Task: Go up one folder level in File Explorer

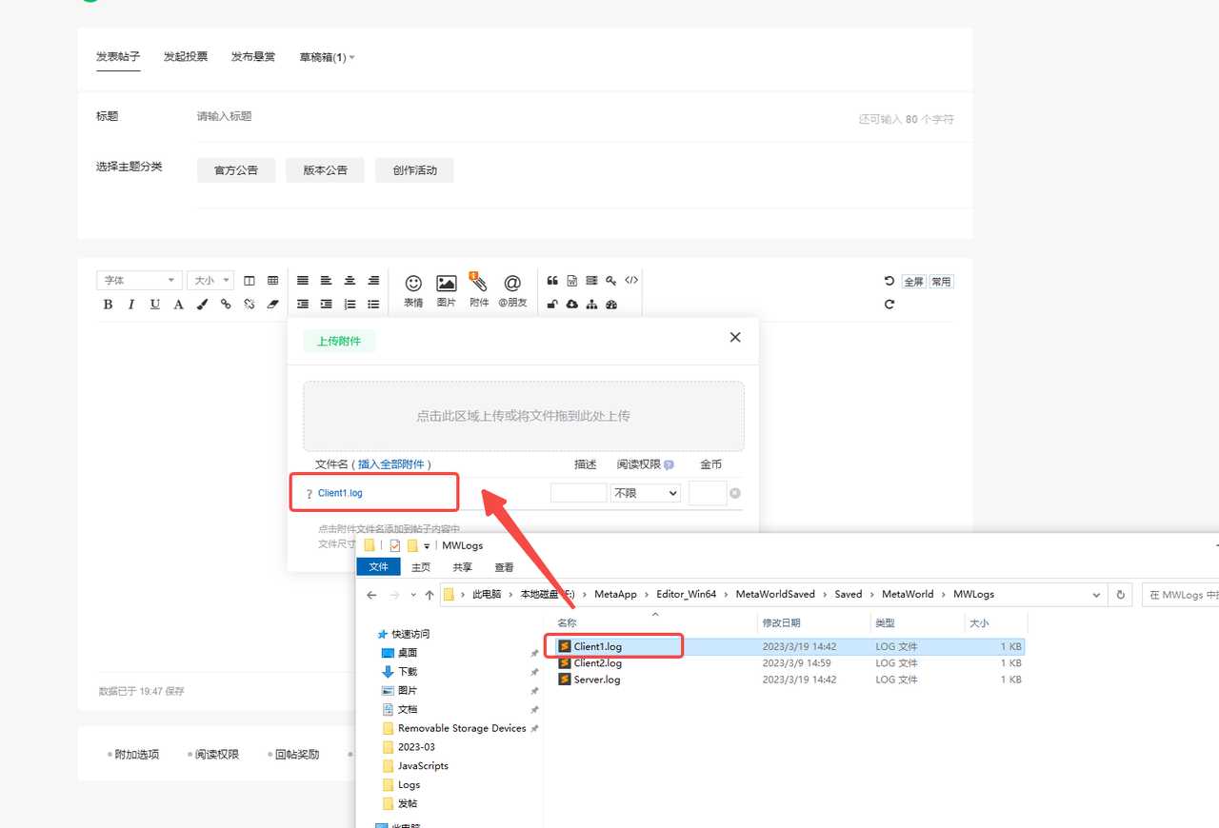Action: [430, 594]
